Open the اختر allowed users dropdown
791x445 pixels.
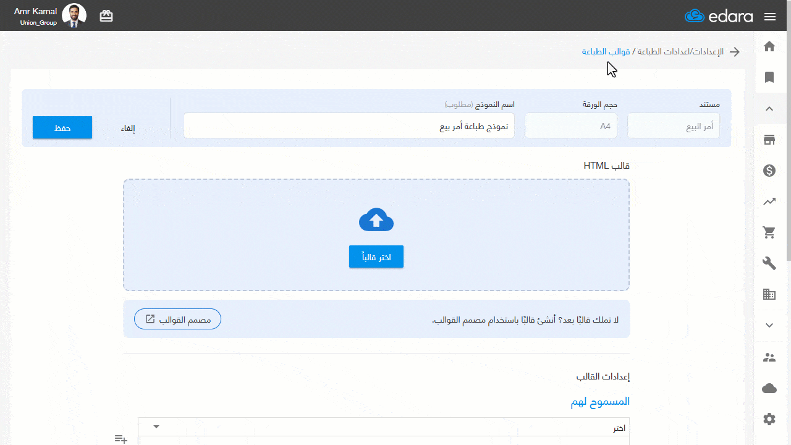pyautogui.click(x=384, y=427)
